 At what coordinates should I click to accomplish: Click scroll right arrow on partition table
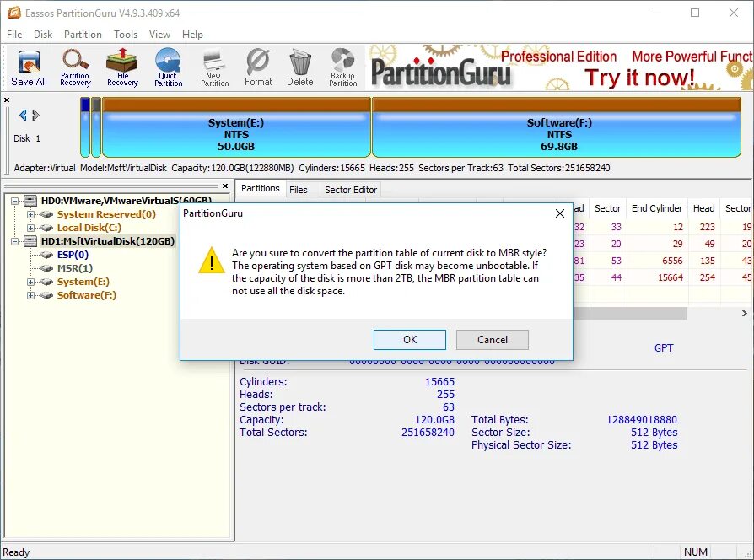point(745,314)
